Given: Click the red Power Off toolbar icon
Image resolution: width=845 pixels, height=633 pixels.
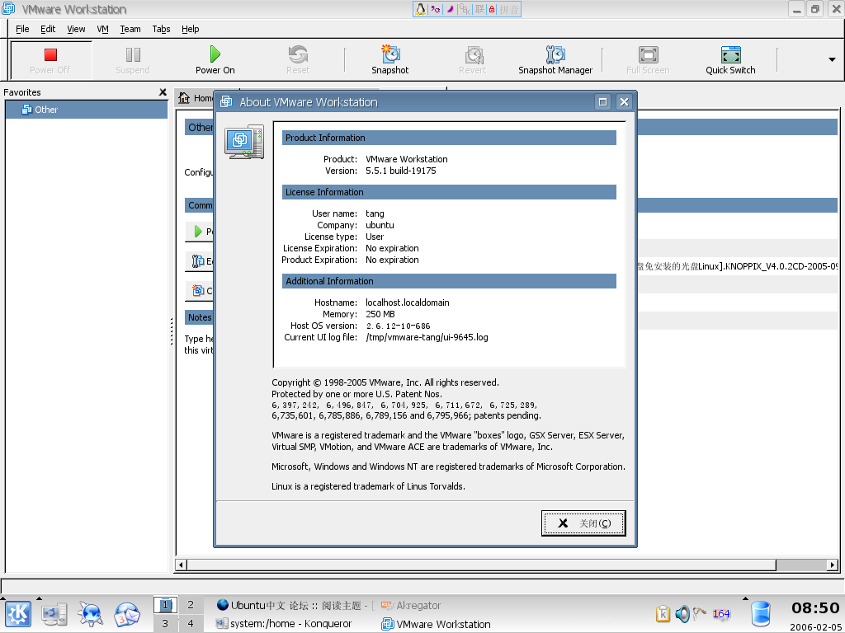Looking at the screenshot, I should pyautogui.click(x=50, y=59).
